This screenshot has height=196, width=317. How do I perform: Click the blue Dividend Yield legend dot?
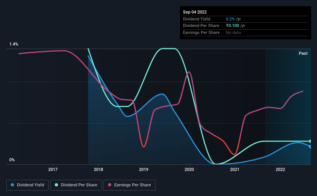pos(12,185)
